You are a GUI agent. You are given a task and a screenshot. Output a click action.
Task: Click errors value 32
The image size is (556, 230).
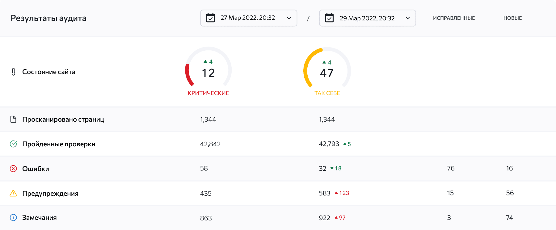[322, 169]
